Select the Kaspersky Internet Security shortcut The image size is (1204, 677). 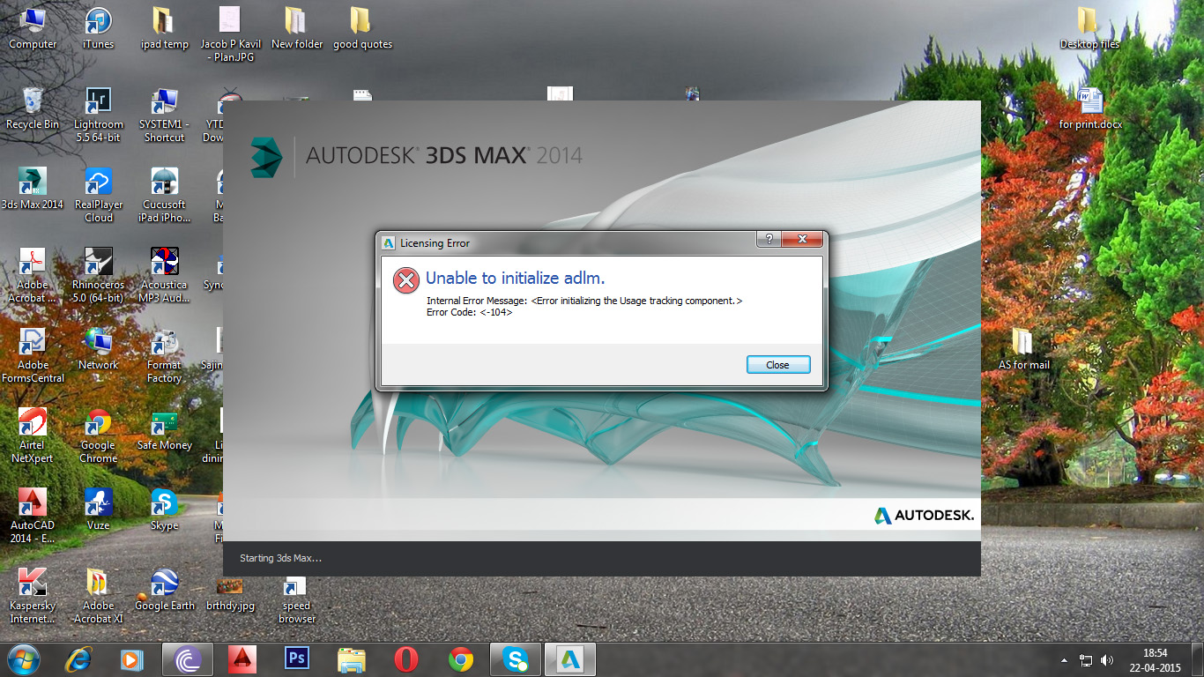tap(33, 596)
